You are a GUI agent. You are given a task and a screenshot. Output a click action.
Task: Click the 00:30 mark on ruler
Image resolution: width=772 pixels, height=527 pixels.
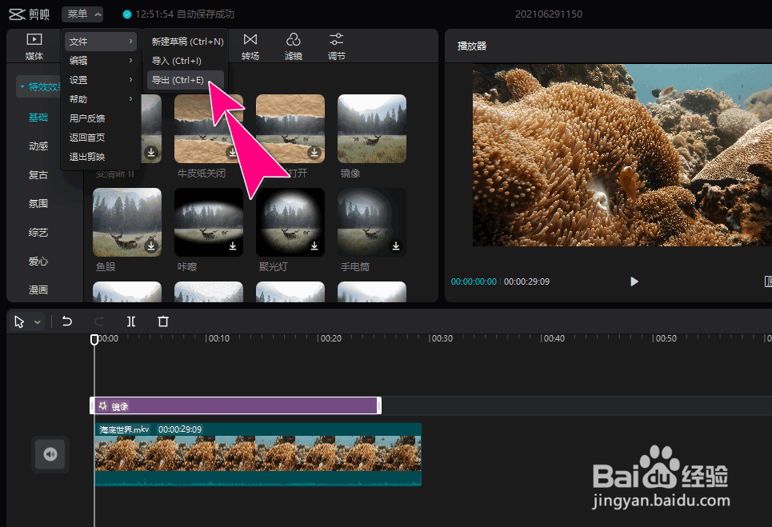click(x=442, y=338)
